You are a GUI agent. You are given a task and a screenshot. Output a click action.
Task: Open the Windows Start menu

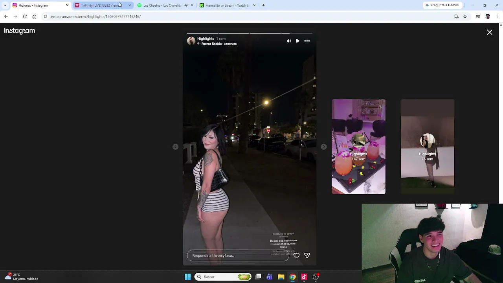188,277
